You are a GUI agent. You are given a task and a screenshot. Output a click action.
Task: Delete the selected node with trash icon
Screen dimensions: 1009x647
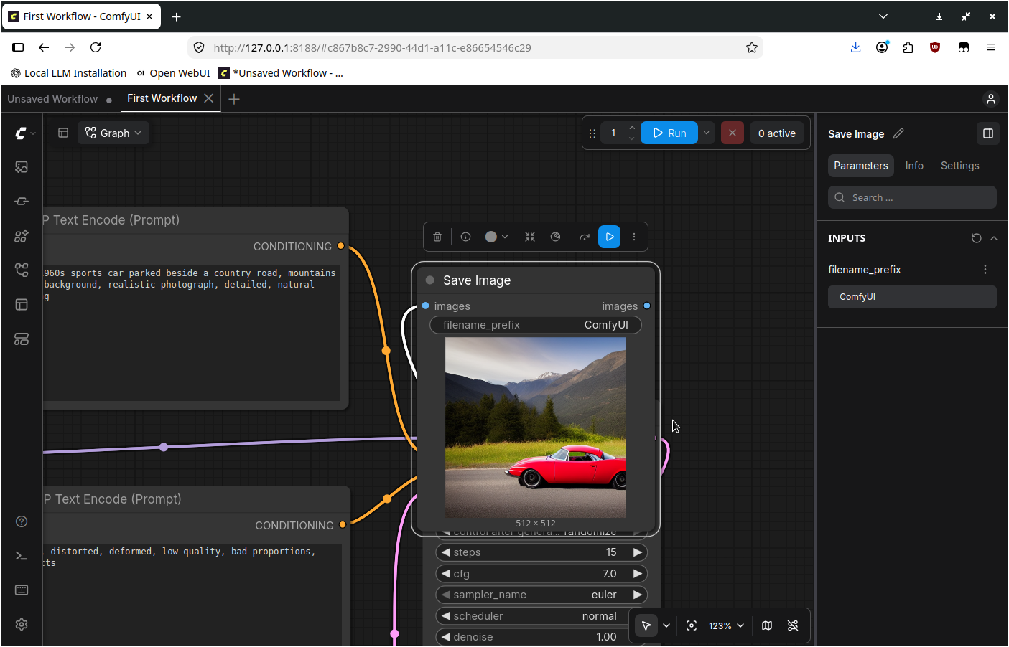tap(437, 237)
